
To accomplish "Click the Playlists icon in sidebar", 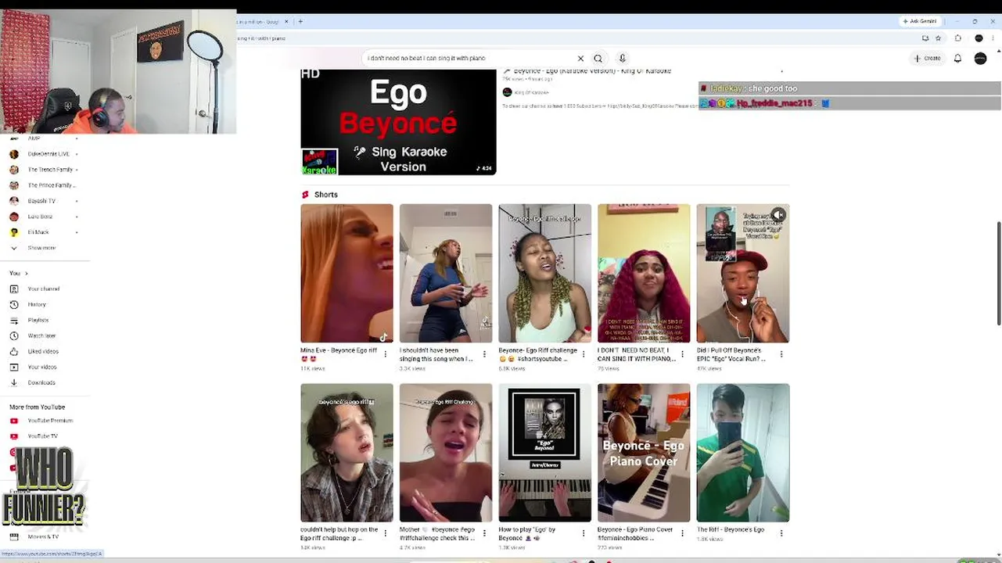I will pyautogui.click(x=13, y=320).
